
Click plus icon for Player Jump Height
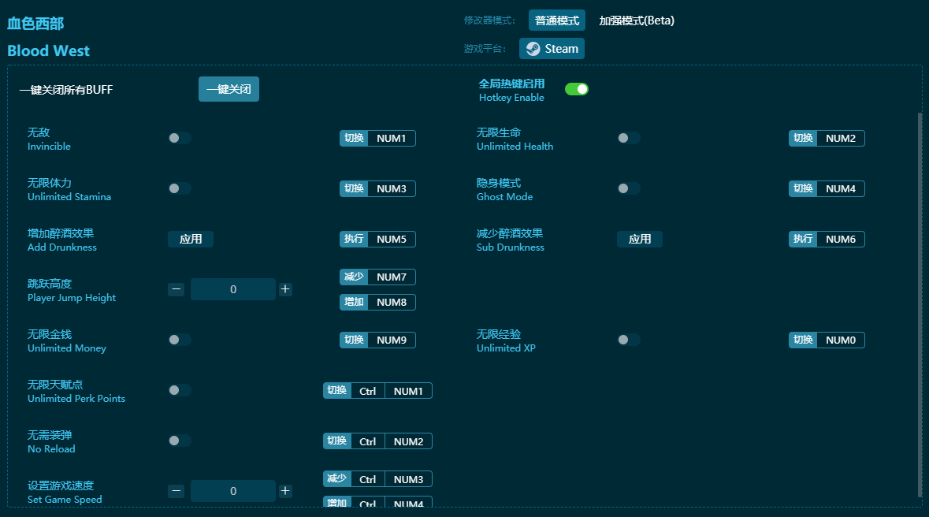point(285,289)
